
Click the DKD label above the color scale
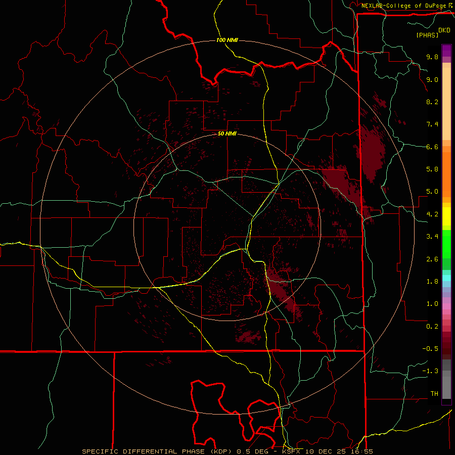(444, 30)
